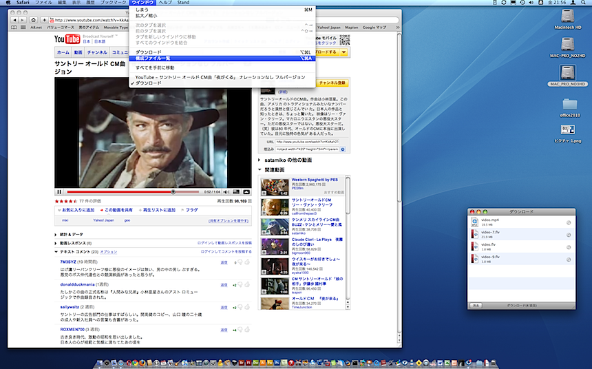Add bookmark with the plus button
This screenshot has width=592, height=369.
tap(44, 20)
